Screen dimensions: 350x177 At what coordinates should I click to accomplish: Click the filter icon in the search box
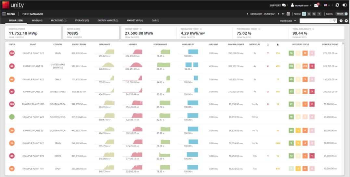[x=334, y=21]
